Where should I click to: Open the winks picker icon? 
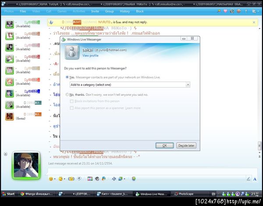tap(60, 179)
